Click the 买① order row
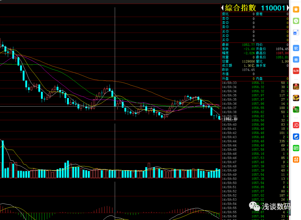The image size is (301, 220). 255,32
